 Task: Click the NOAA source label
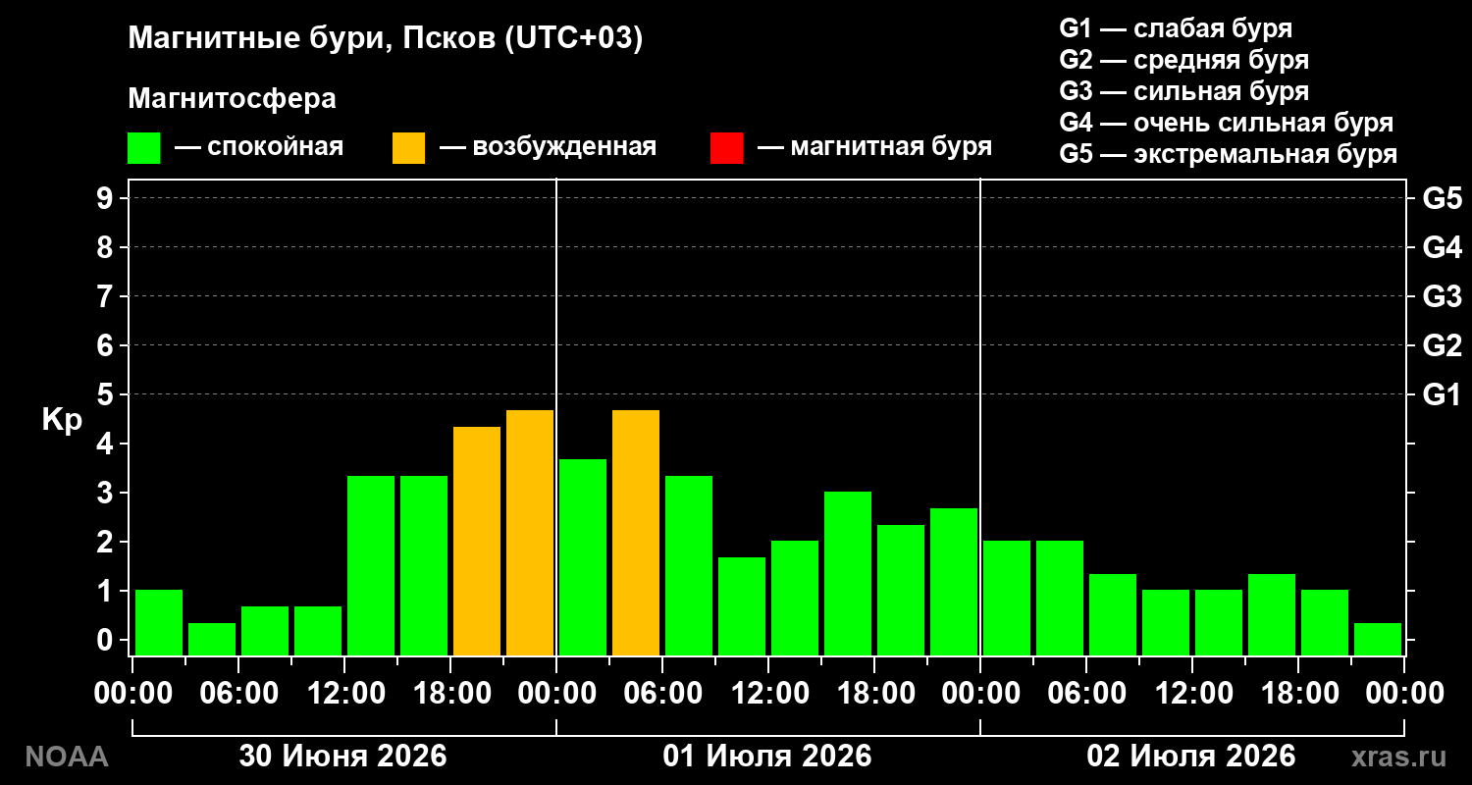point(66,757)
